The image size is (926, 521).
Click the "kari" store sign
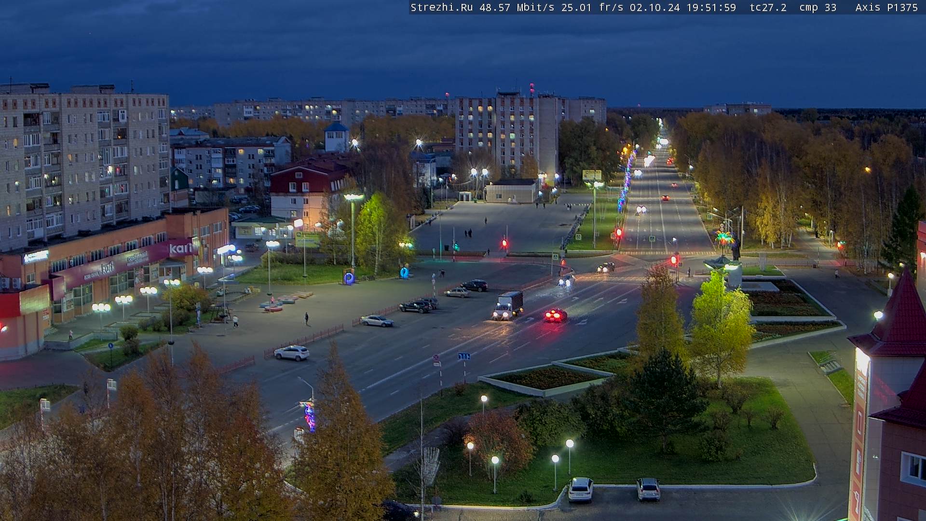pos(181,248)
